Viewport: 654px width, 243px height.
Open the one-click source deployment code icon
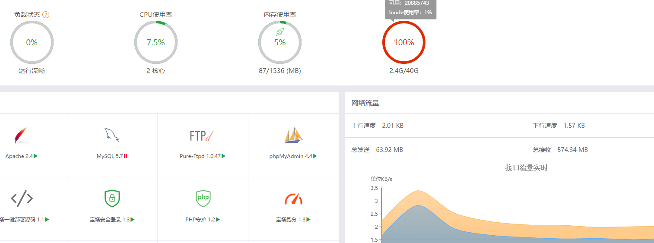coord(22,198)
